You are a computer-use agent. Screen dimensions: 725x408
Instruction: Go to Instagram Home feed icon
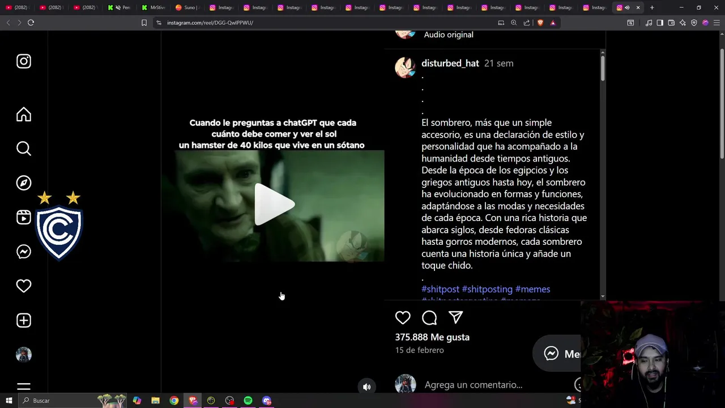[24, 114]
